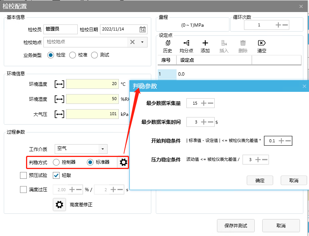Enable the 预压试验 checkbox
Image resolution: width=309 pixels, height=236 pixels.
[23, 175]
